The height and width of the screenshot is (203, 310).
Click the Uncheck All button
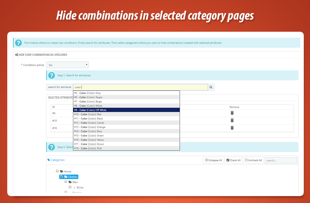[x=253, y=160]
